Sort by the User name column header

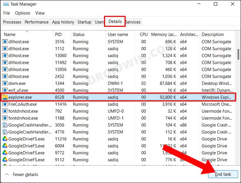coord(120,34)
